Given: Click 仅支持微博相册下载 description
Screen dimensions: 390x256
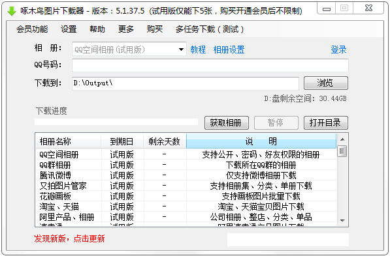Looking at the screenshot, I should pos(261,176).
